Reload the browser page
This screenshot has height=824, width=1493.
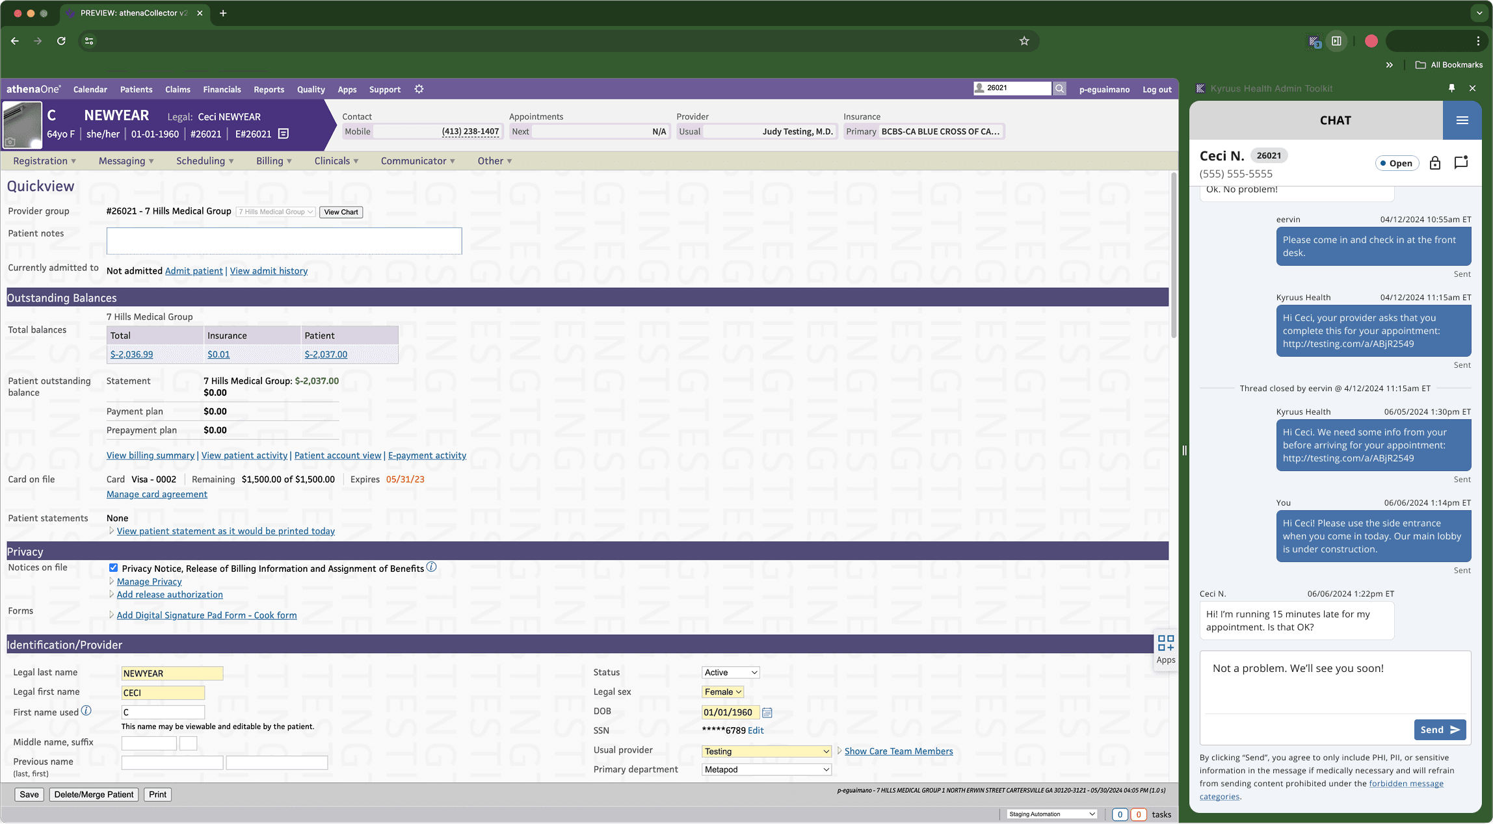point(61,41)
